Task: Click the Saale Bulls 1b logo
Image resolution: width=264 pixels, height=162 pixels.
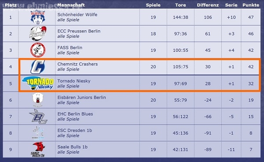Action: 38,150
